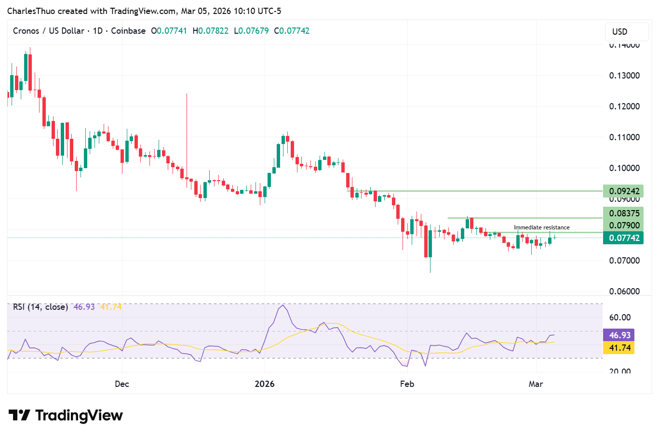Click the 0.10000 price axis label
Viewport: 659px width, 437px height.
coord(624,168)
